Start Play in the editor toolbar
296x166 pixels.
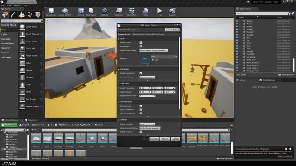[160, 11]
